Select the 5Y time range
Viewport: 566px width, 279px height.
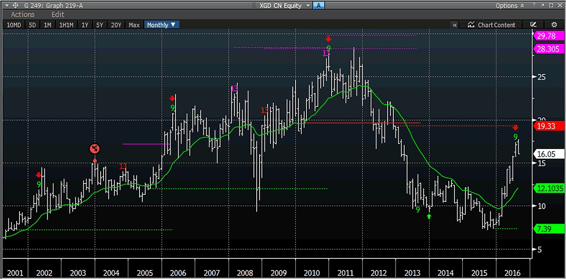[x=99, y=25]
